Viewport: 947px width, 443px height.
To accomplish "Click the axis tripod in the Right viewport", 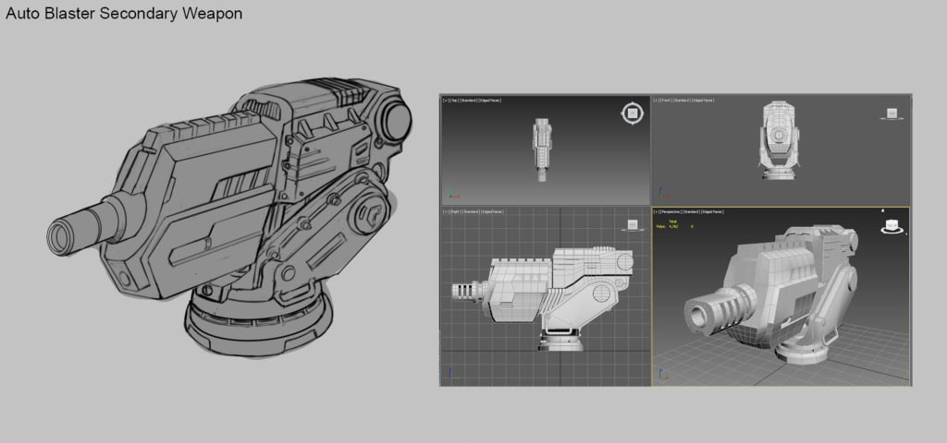I will (451, 375).
